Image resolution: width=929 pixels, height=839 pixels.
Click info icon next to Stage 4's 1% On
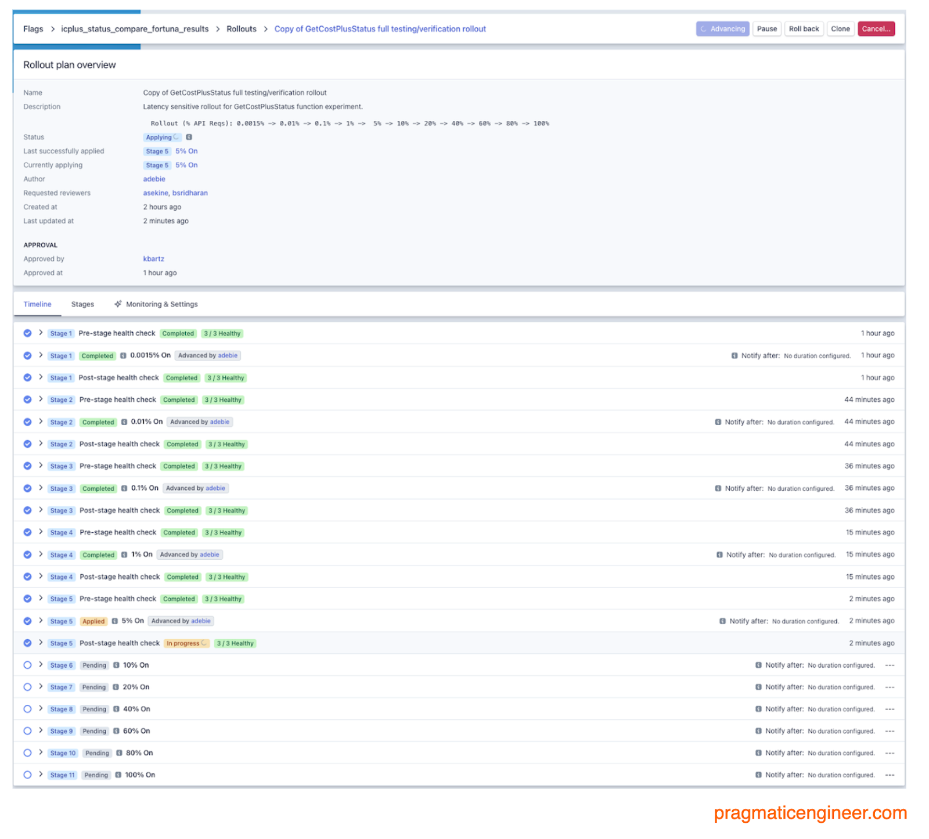[124, 554]
